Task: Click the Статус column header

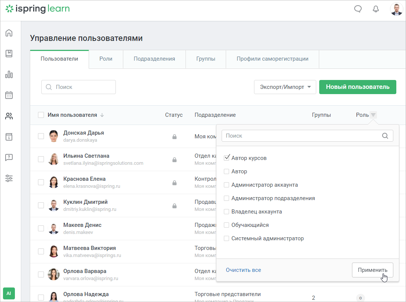Action: pos(174,115)
